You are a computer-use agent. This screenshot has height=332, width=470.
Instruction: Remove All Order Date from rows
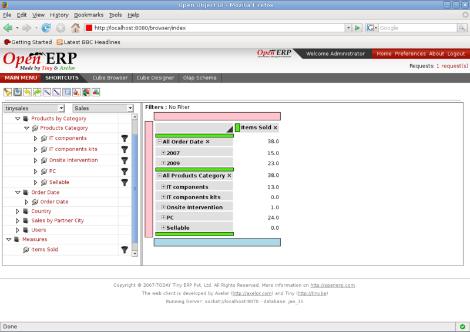207,142
